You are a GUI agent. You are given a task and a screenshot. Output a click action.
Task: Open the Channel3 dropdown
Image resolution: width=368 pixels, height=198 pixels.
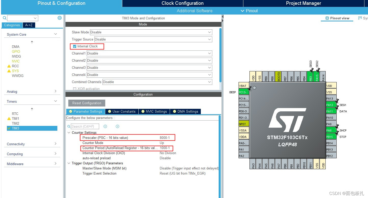149,68
